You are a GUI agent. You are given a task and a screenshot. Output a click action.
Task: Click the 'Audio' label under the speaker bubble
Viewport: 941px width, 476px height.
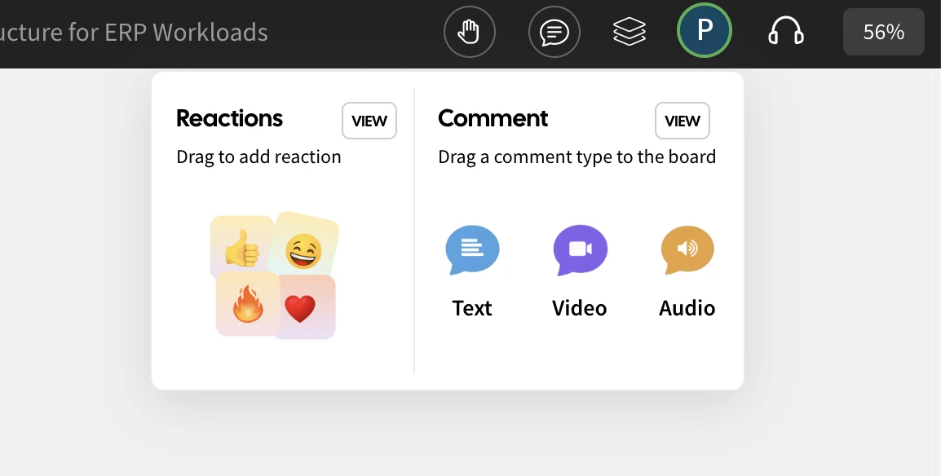coord(687,308)
